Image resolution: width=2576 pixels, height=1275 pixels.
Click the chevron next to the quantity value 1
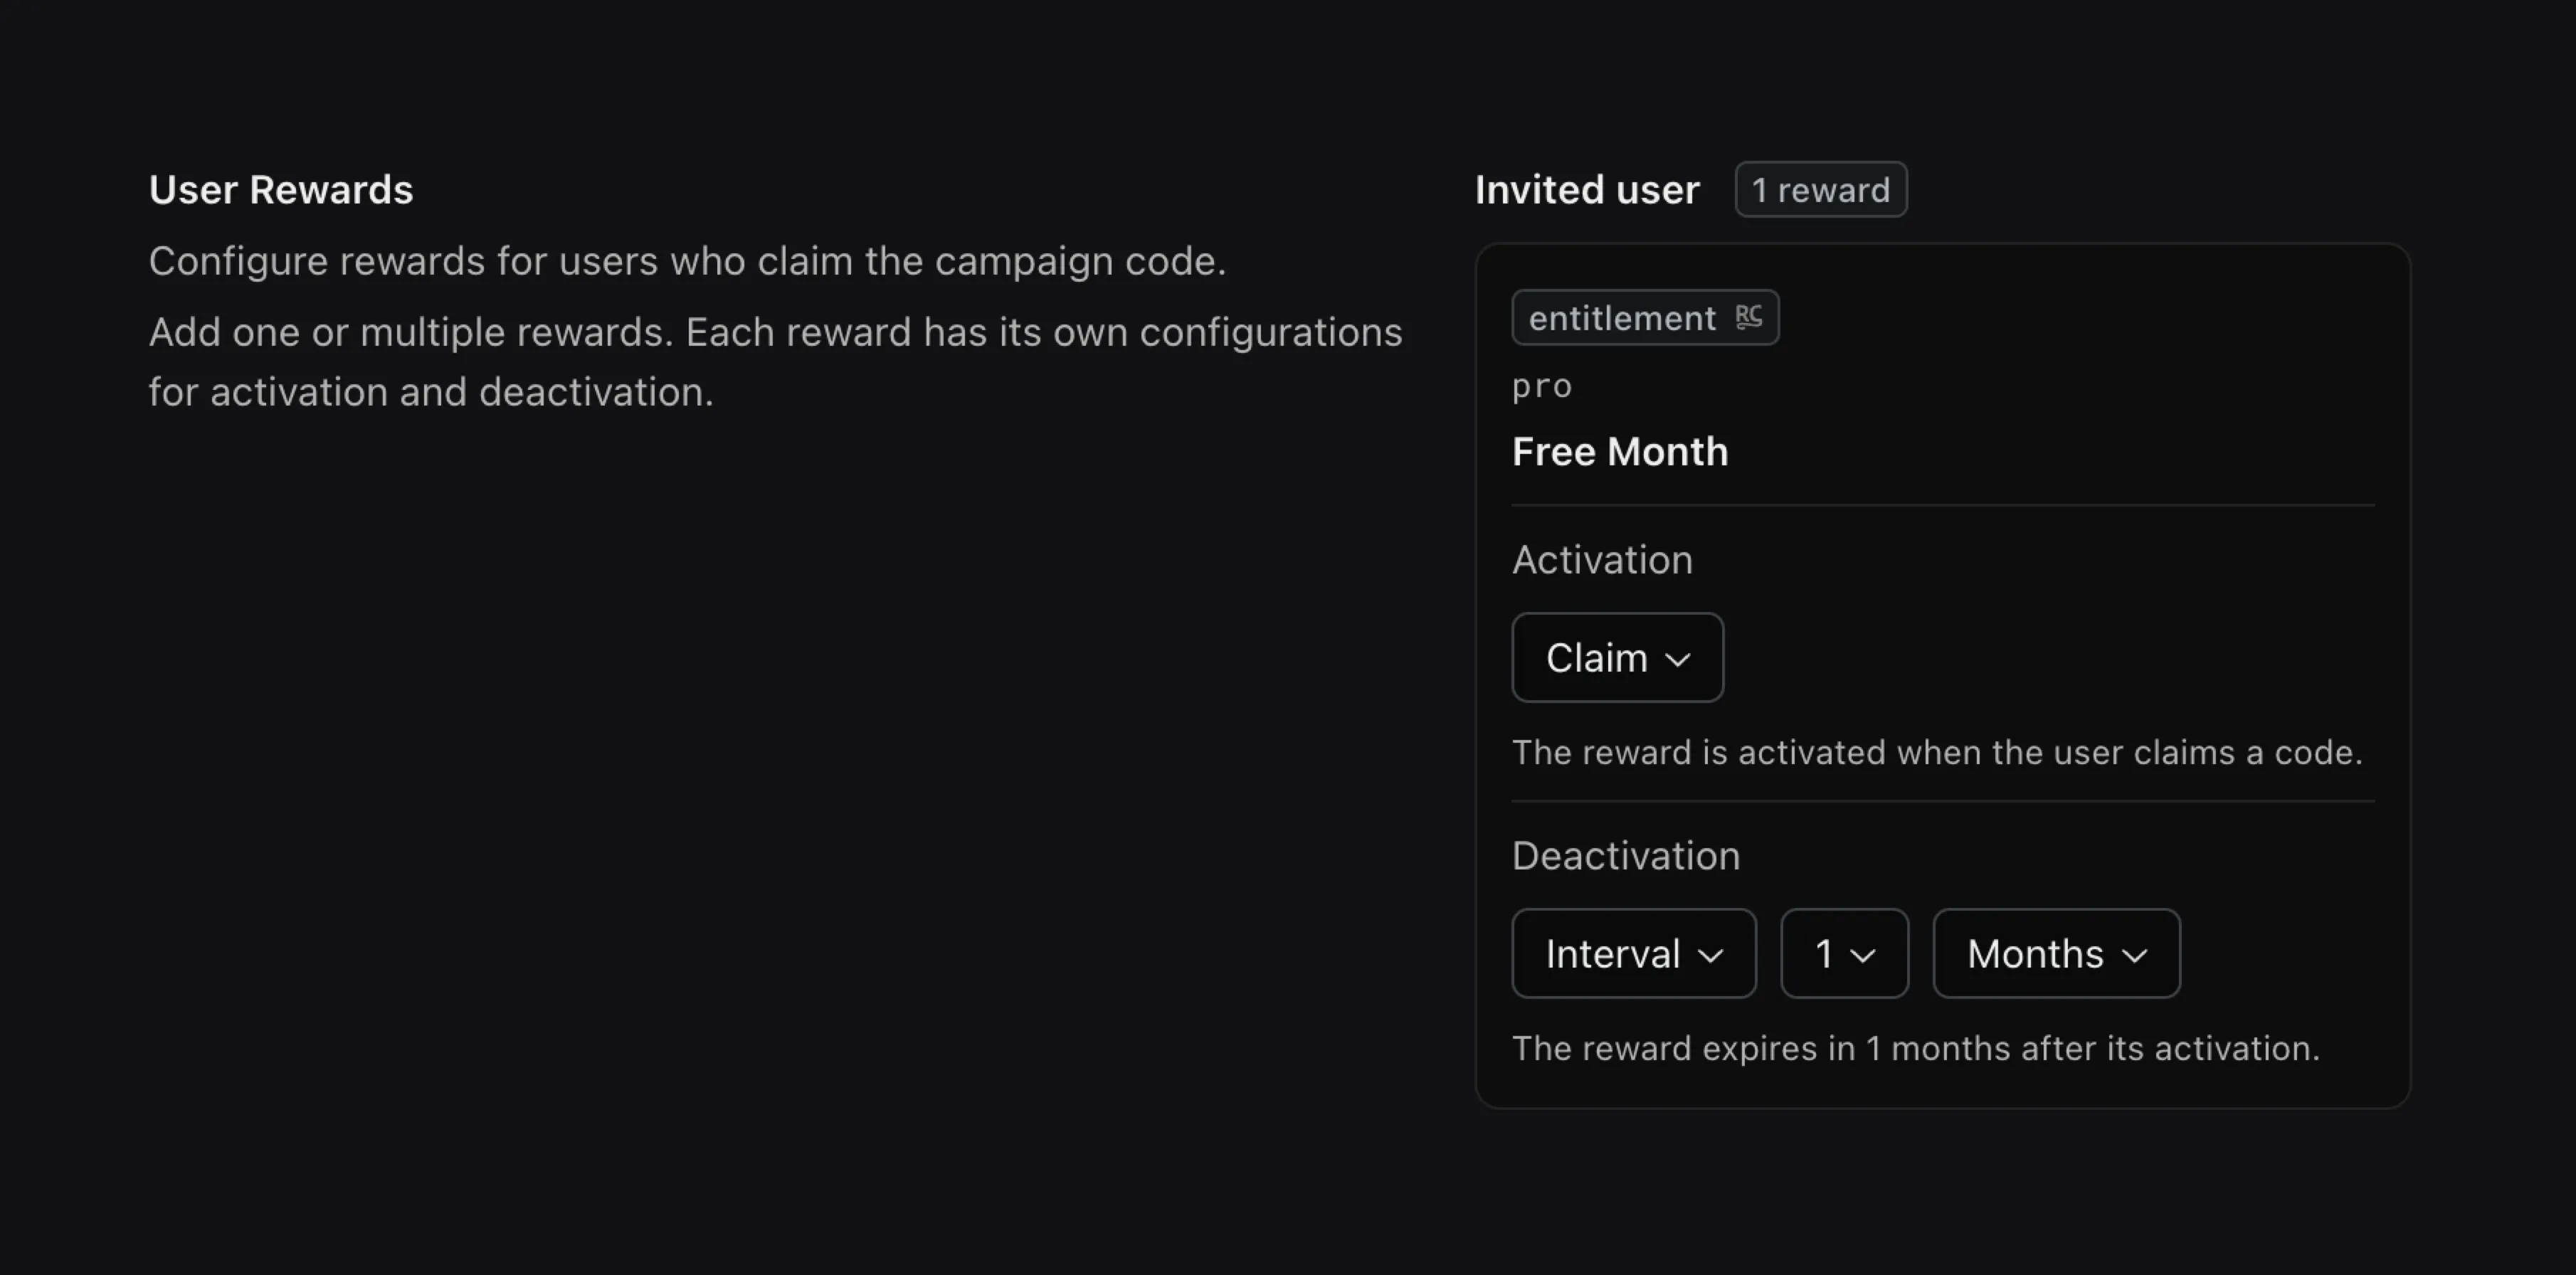click(1862, 955)
